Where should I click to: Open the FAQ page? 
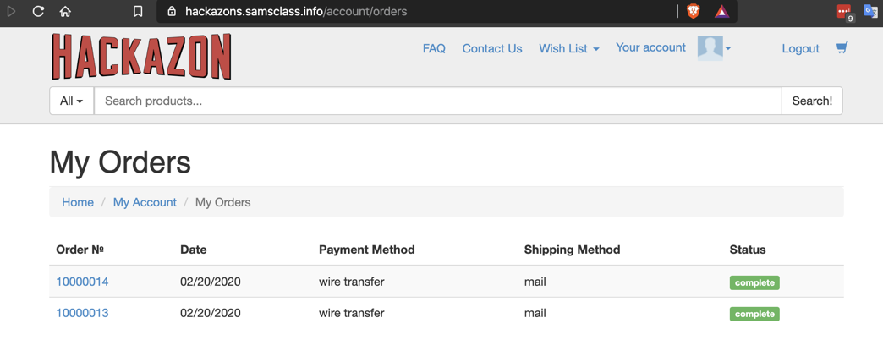(434, 48)
